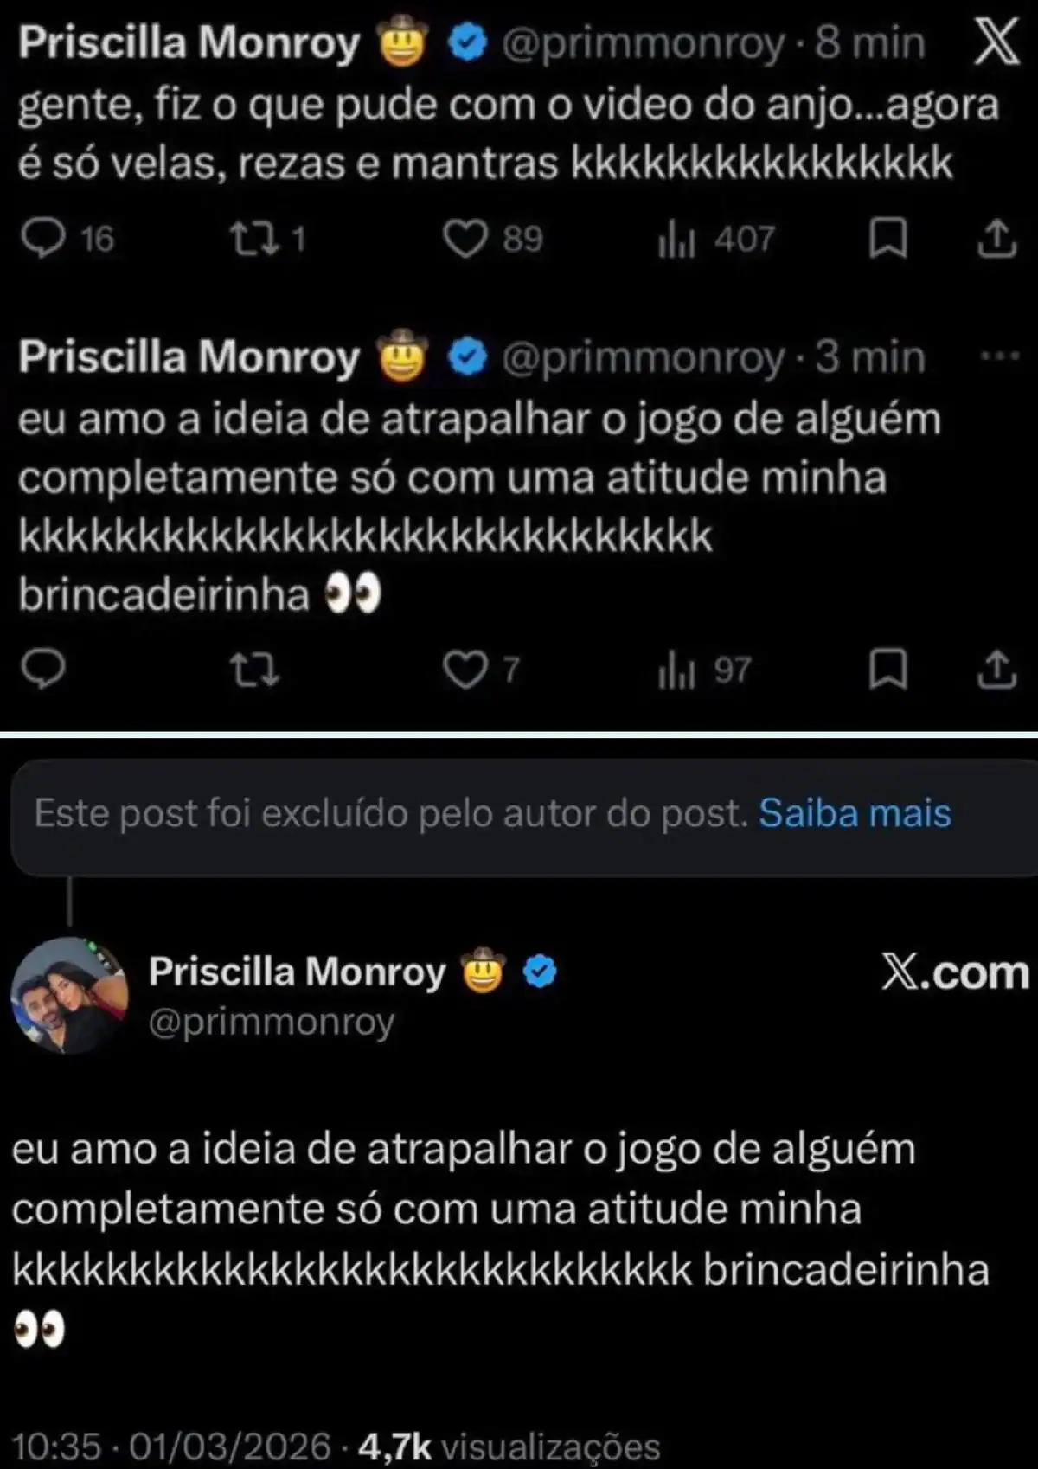Like the post with 7 likes
This screenshot has height=1469, width=1038.
click(465, 670)
